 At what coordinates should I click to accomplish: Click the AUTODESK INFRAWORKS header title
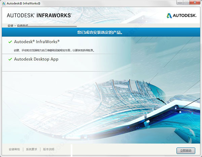pyautogui.click(x=39, y=15)
